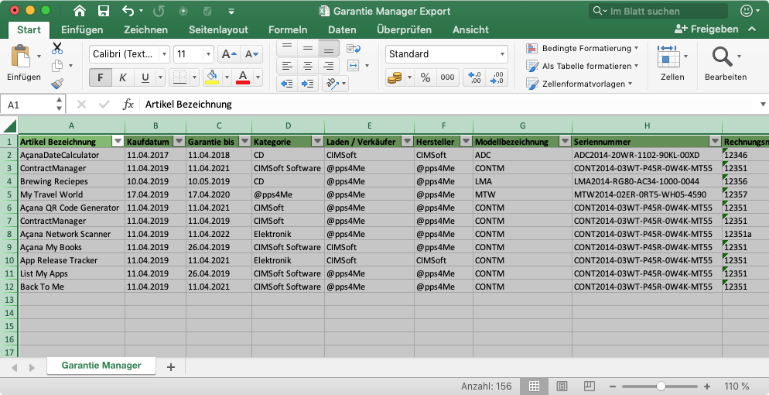Click the zoom slider handle
Image resolution: width=769 pixels, height=395 pixels.
pyautogui.click(x=661, y=386)
